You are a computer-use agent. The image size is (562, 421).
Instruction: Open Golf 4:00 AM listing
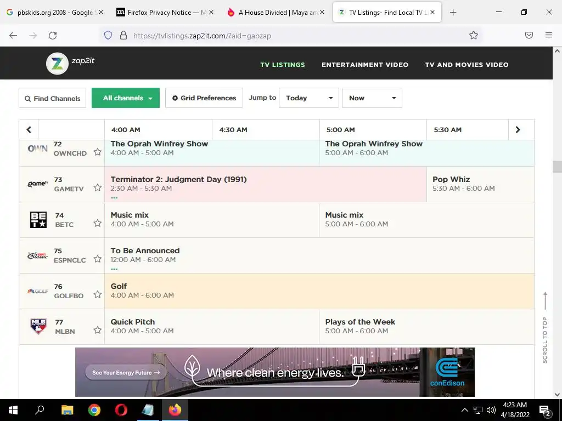[x=319, y=291]
